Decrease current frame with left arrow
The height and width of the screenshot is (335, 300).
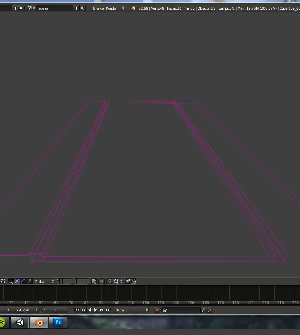pos(44,310)
